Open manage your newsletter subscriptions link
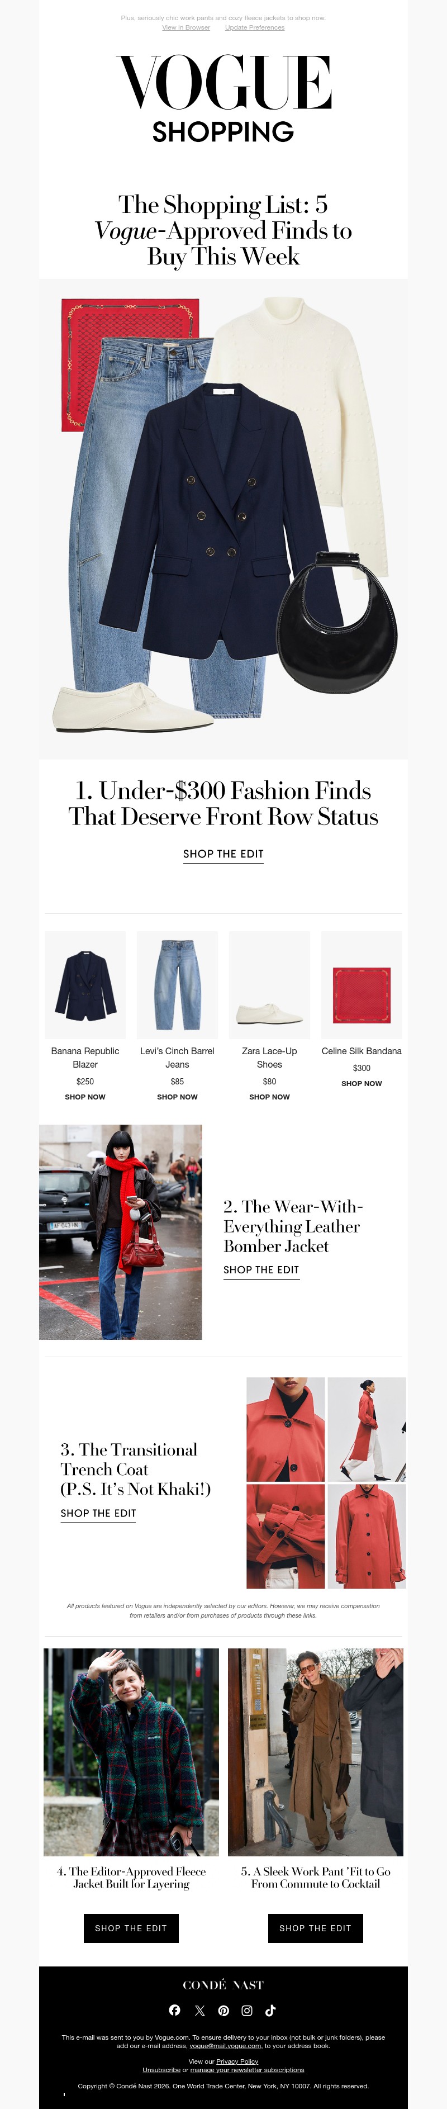The image size is (447, 2109). point(247,2070)
